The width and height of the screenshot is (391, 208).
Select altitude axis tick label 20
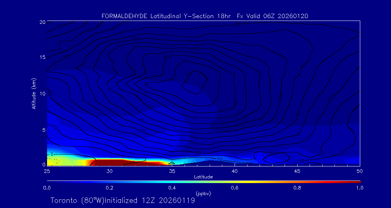click(x=42, y=22)
